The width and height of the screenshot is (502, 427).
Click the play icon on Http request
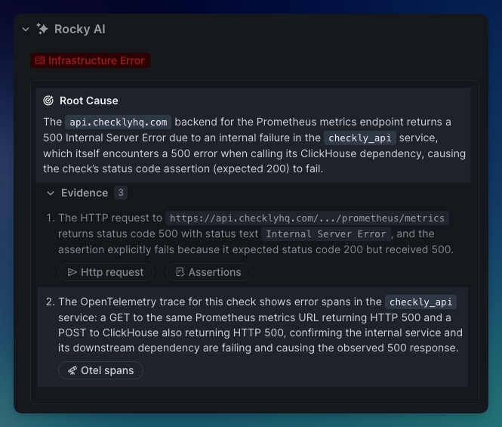click(x=72, y=272)
